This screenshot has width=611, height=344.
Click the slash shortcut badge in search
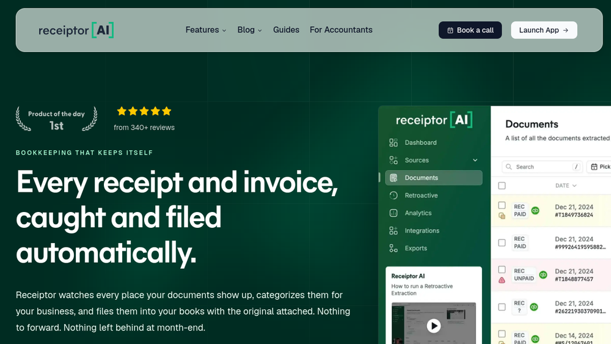pos(576,167)
